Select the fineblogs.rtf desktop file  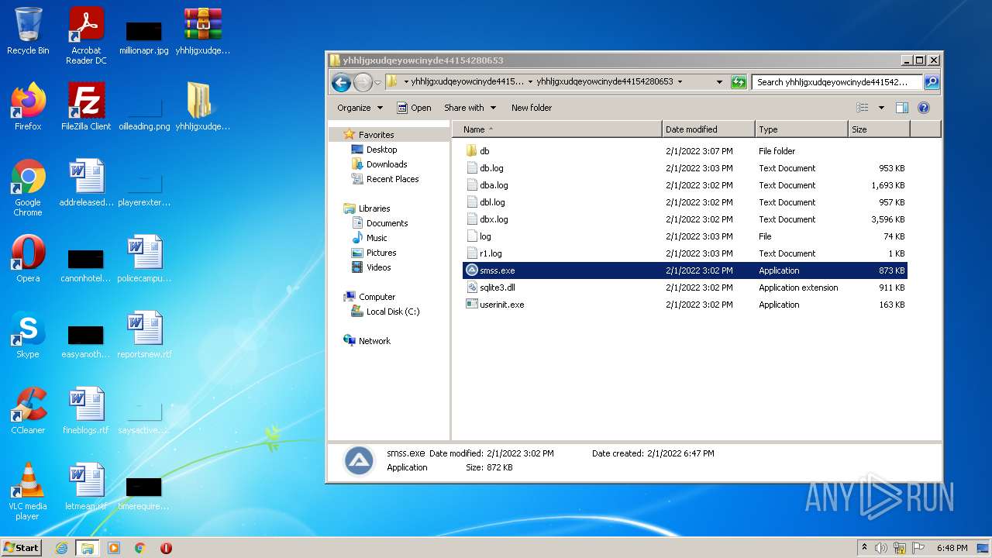pyautogui.click(x=86, y=410)
